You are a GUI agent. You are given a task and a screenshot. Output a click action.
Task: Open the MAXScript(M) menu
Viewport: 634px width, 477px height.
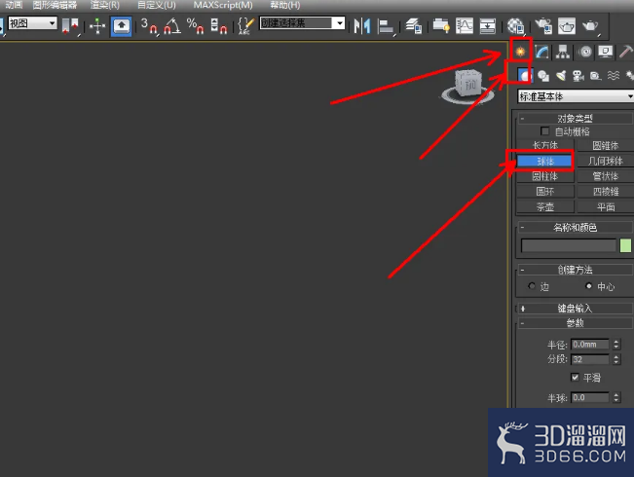point(223,5)
